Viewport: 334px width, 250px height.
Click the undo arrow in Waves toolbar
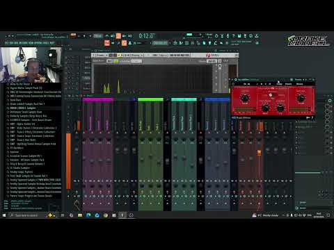coord(245,84)
